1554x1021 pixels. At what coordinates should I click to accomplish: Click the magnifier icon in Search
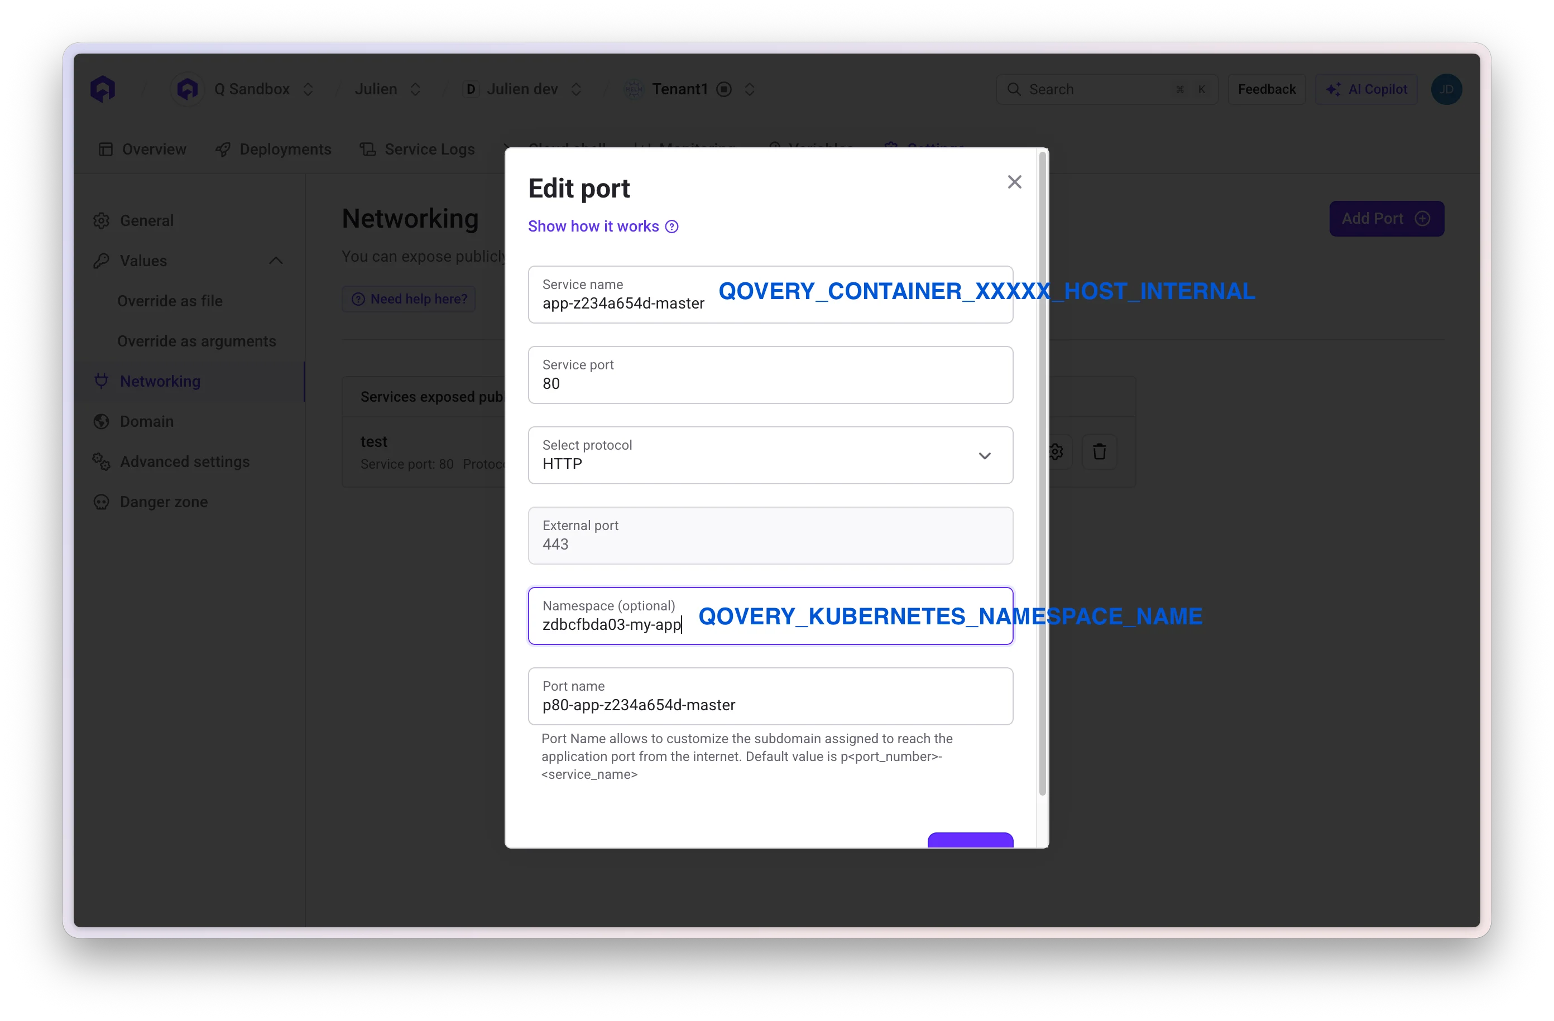tap(1013, 89)
